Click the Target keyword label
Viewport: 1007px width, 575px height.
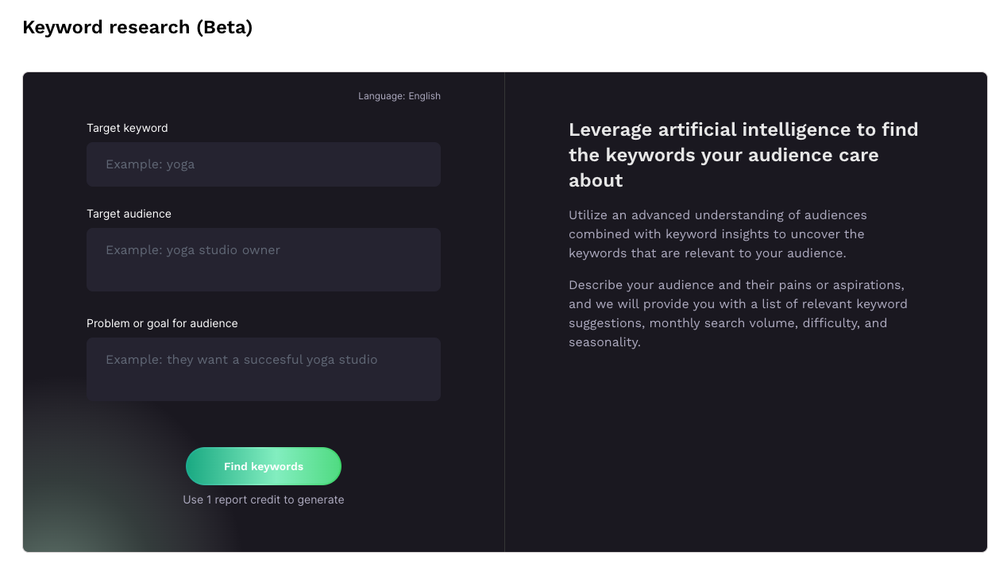(x=127, y=128)
